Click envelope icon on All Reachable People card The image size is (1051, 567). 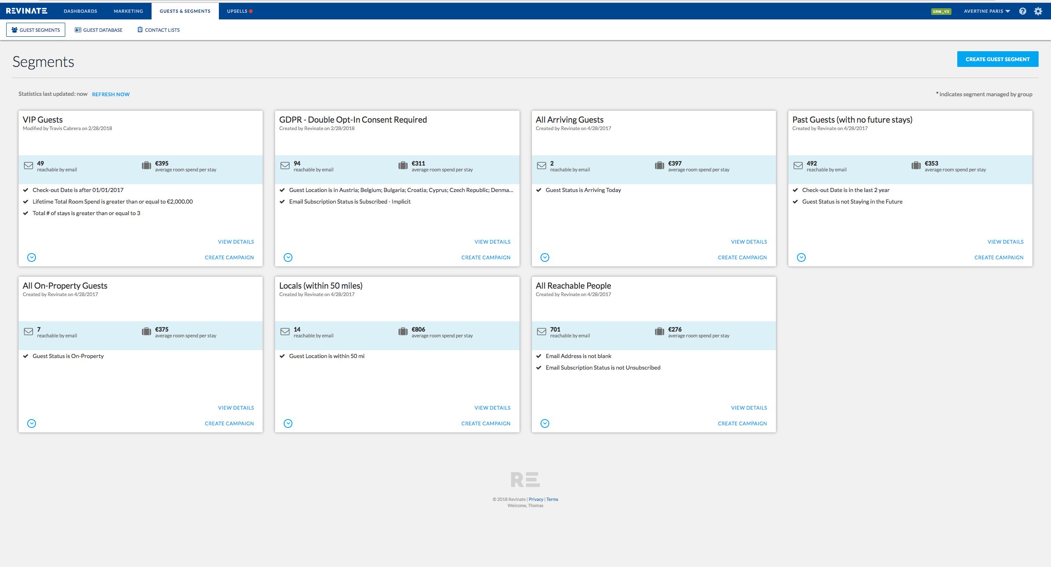[x=541, y=332]
